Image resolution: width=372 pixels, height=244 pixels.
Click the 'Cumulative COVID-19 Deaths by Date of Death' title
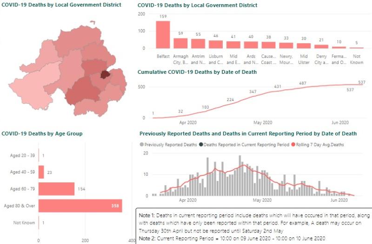(197, 72)
